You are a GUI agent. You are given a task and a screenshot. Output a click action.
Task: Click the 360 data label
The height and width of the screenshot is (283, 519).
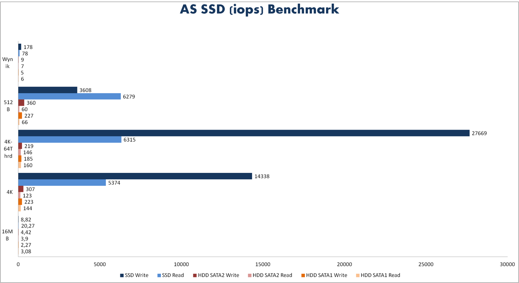click(31, 103)
